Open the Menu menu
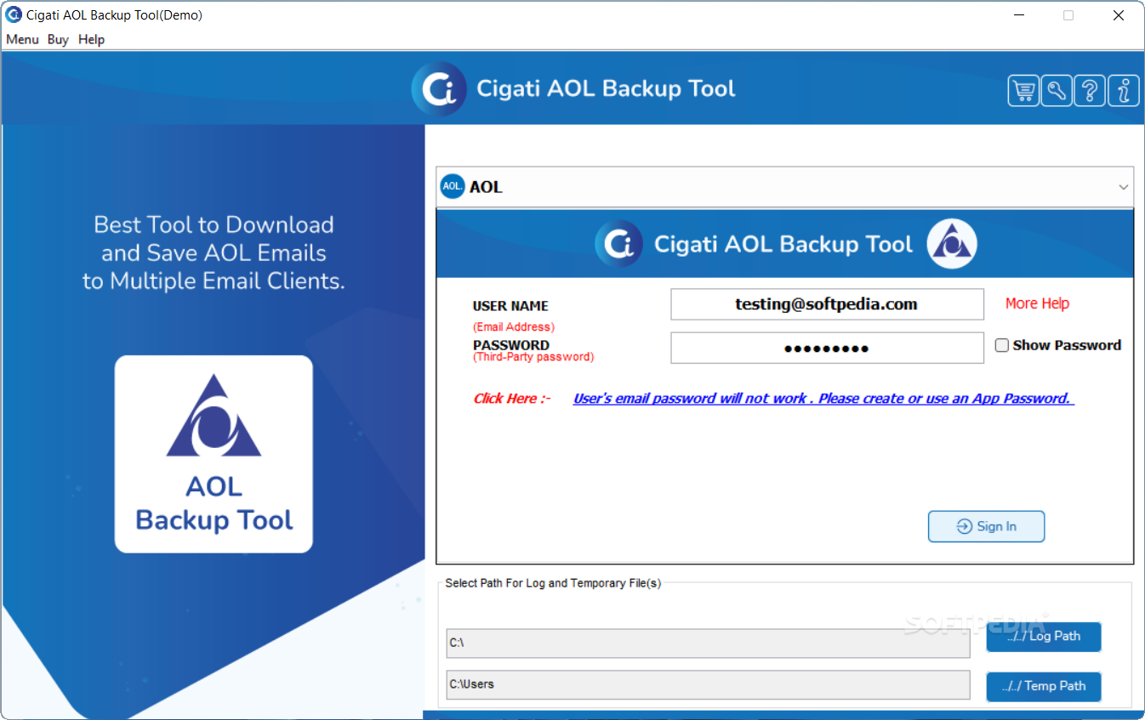 pyautogui.click(x=22, y=39)
